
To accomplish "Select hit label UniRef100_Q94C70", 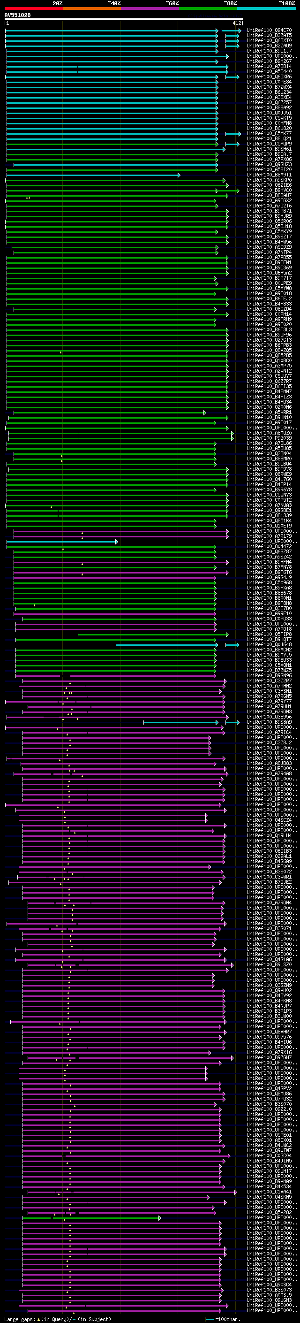I will pyautogui.click(x=269, y=31).
